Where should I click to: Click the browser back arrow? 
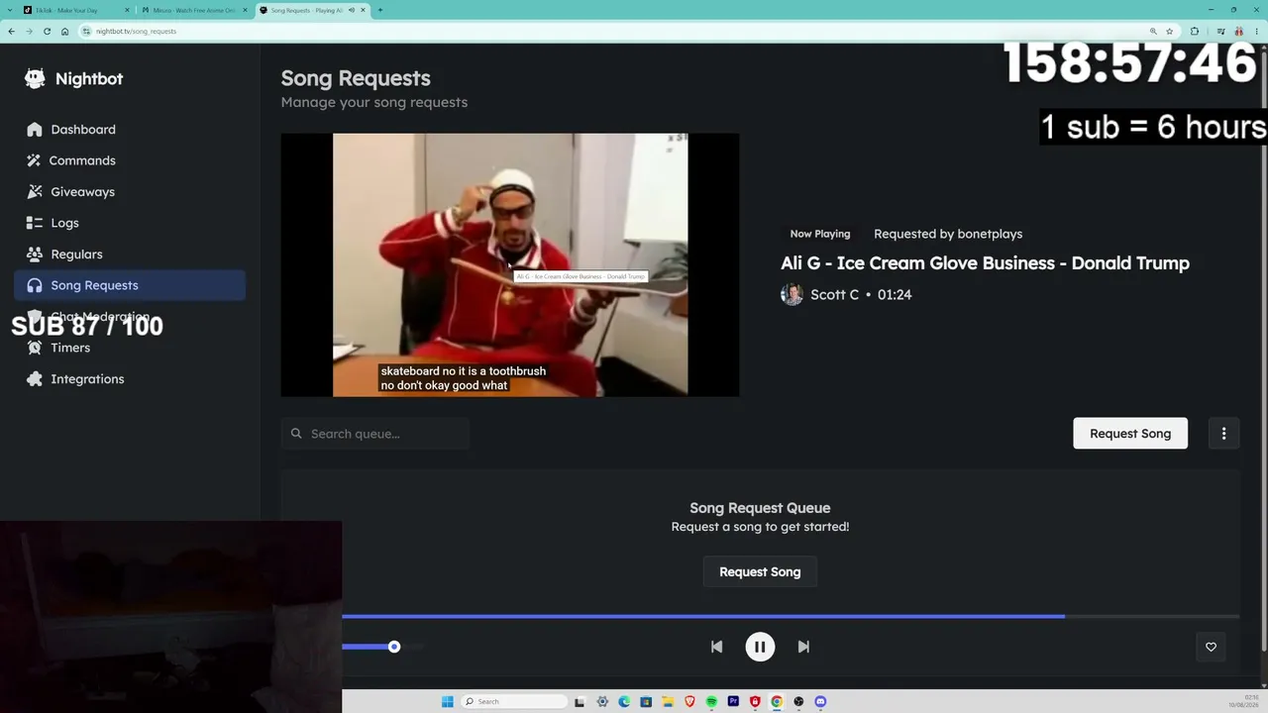(x=11, y=31)
